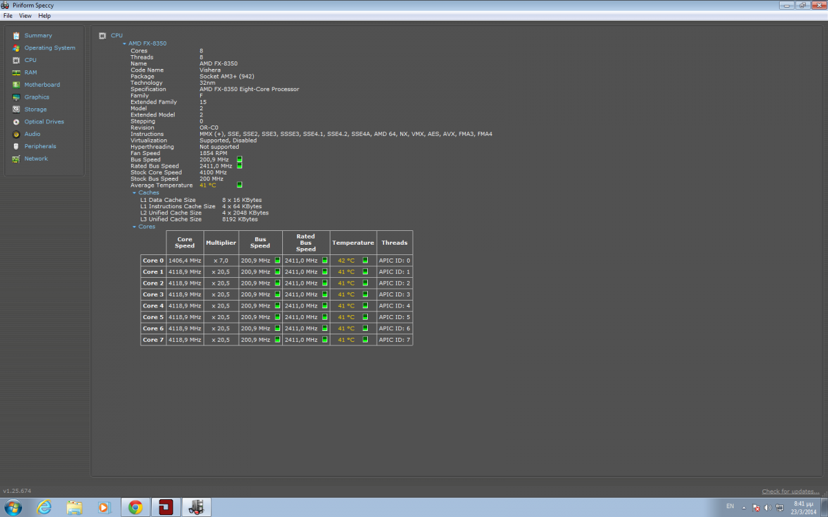Toggle Core 0 bus speed green indicator
This screenshot has width=828, height=517.
(x=277, y=261)
